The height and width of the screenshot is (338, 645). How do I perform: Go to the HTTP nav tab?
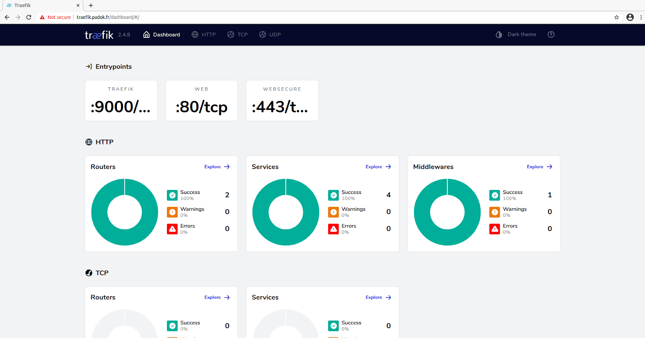tap(204, 35)
